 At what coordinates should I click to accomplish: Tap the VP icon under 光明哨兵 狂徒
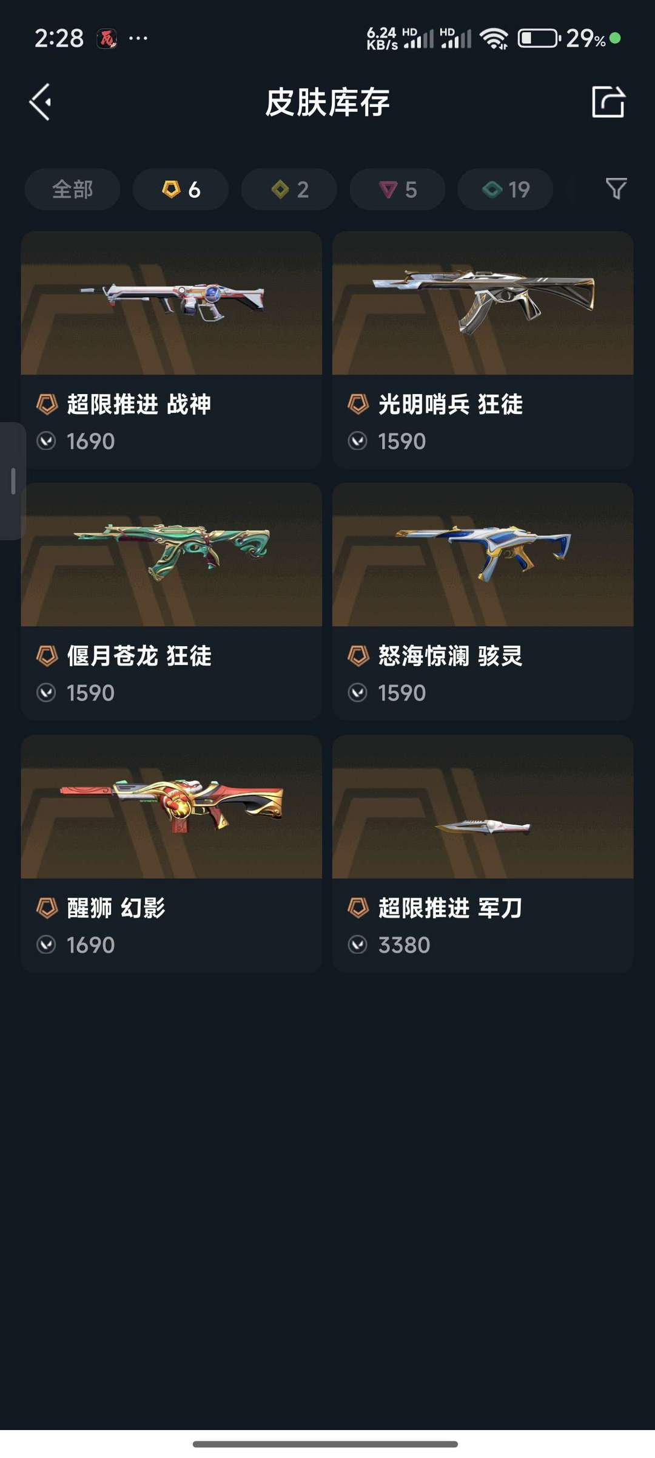(358, 441)
